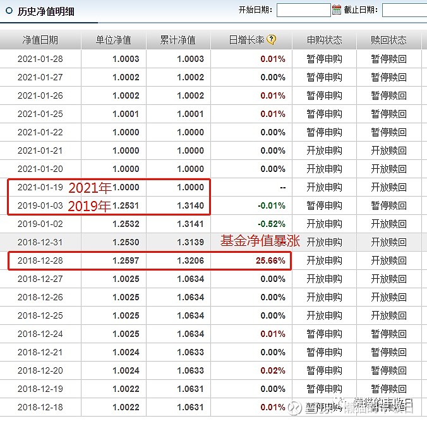Click unit net value 1.0003
This screenshot has width=427, height=421.
click(x=126, y=59)
